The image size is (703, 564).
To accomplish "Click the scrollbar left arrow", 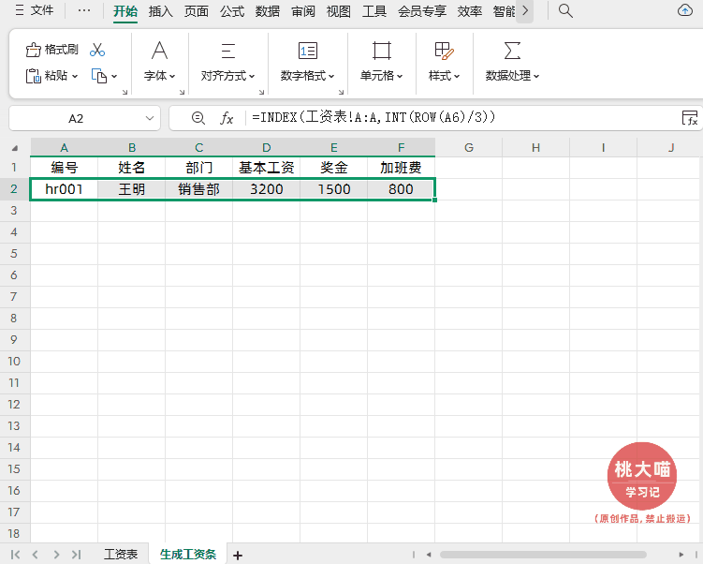I will (x=429, y=555).
